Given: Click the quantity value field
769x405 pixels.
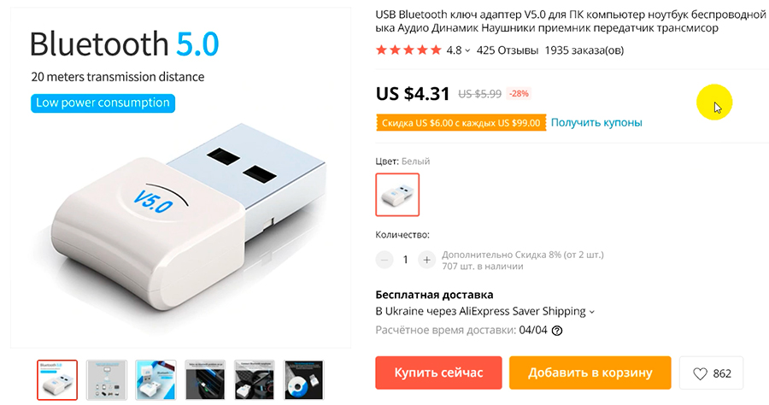Looking at the screenshot, I should pyautogui.click(x=406, y=259).
